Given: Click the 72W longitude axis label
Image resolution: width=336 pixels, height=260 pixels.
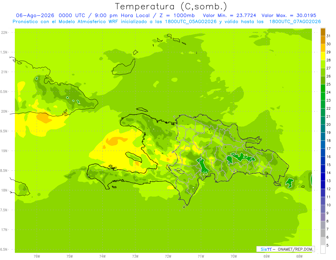Looking at the screenshot, I should pyautogui.click(x=168, y=256).
